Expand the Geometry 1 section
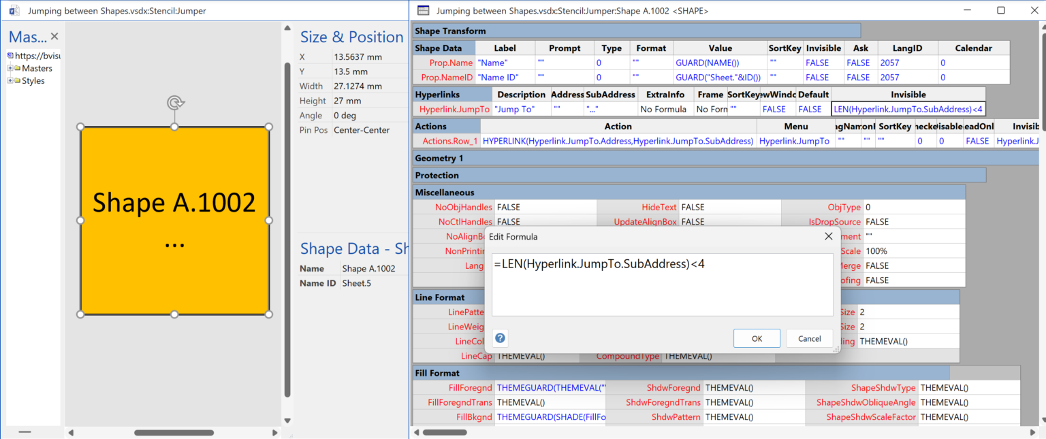This screenshot has width=1046, height=439. [439, 158]
